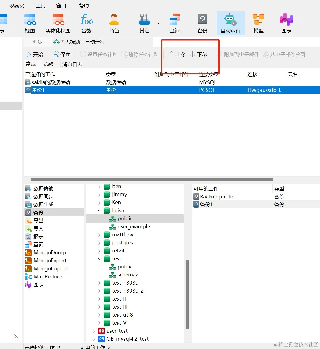Select 备份1 in available jobs list
The image size is (320, 349).
tap(256, 205)
